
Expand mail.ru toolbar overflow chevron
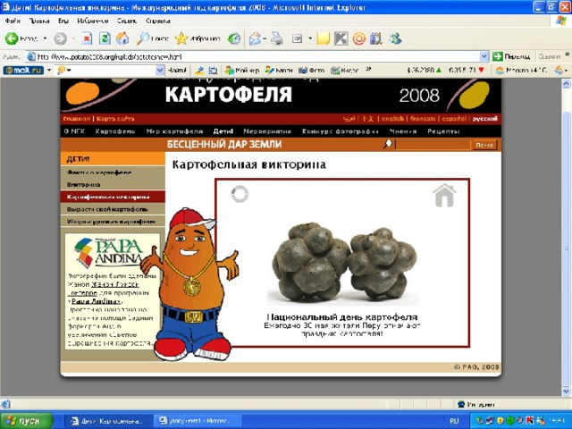[368, 69]
